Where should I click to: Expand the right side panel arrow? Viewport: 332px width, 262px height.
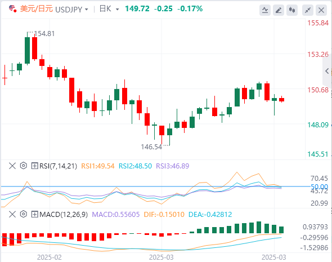pos(327,71)
